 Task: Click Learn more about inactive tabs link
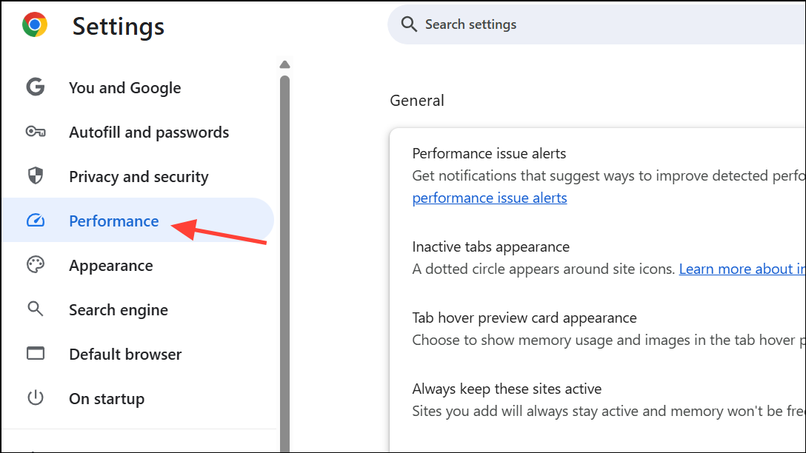pyautogui.click(x=742, y=269)
